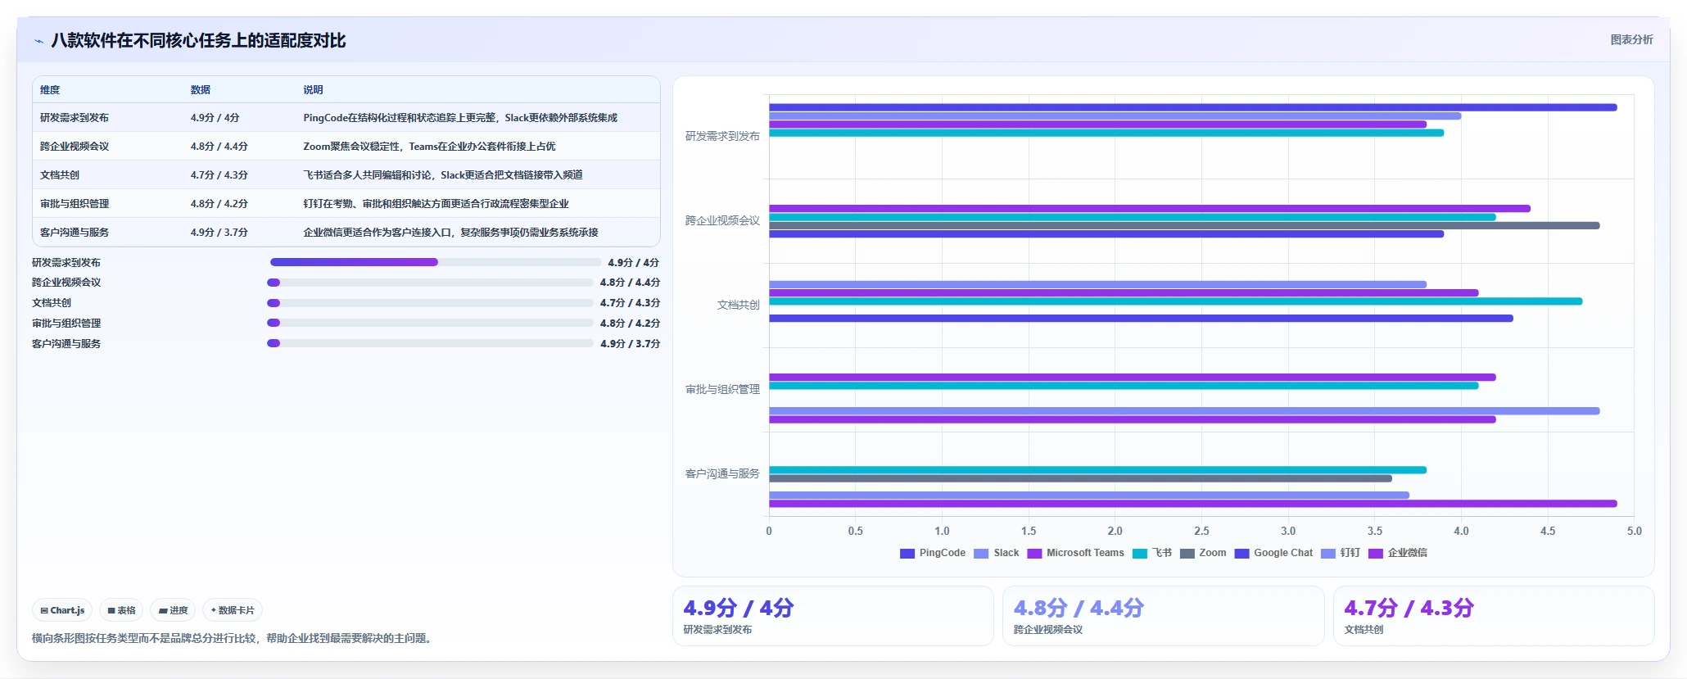
Task: Toggle 钉钉 legend swatch
Action: [1327, 554]
